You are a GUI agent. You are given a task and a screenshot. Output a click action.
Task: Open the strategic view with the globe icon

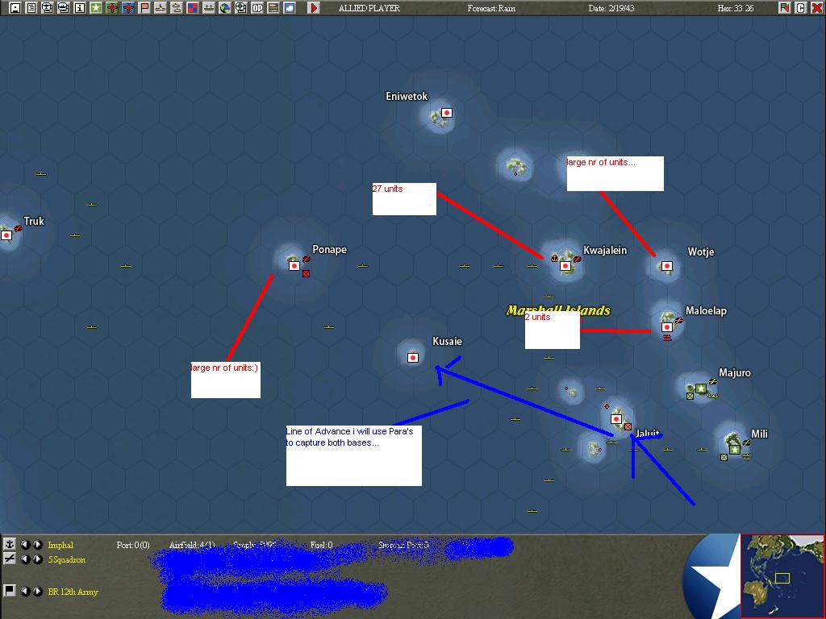coord(225,7)
